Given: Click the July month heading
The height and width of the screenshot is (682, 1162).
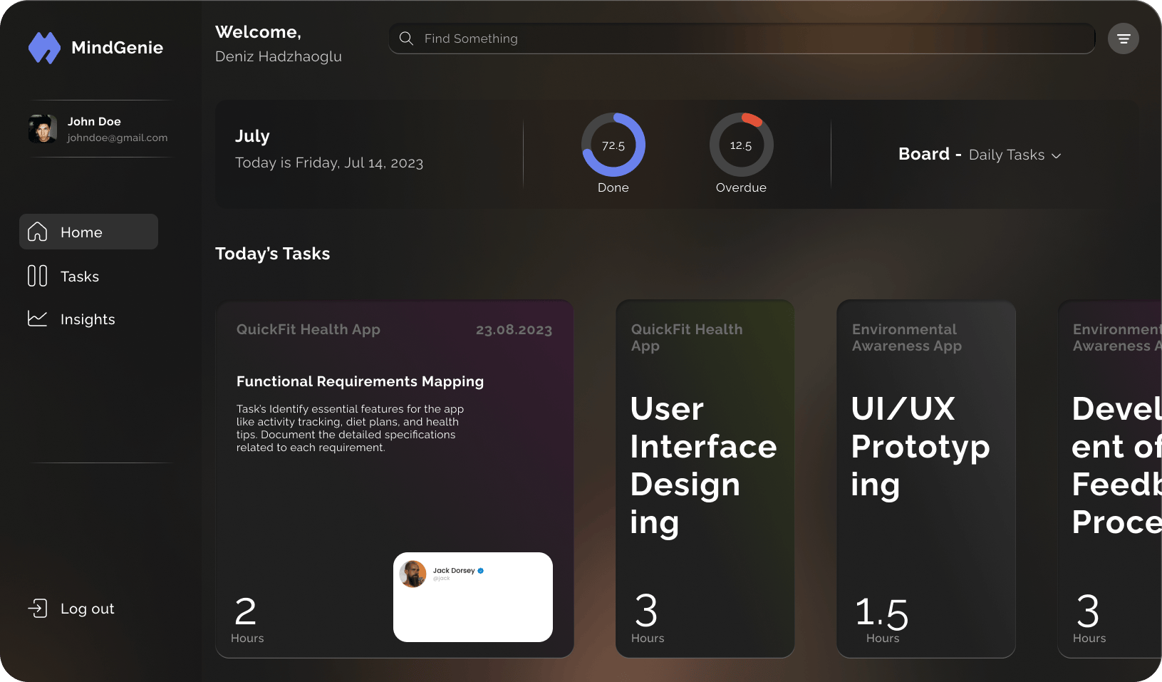Looking at the screenshot, I should pos(252,136).
